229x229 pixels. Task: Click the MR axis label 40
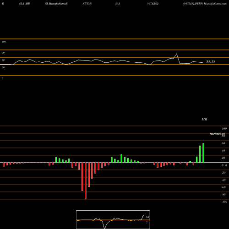click(223, 151)
